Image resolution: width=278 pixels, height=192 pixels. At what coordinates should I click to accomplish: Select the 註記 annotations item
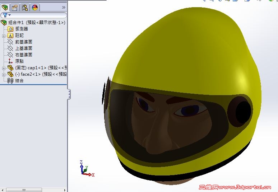click(19, 36)
